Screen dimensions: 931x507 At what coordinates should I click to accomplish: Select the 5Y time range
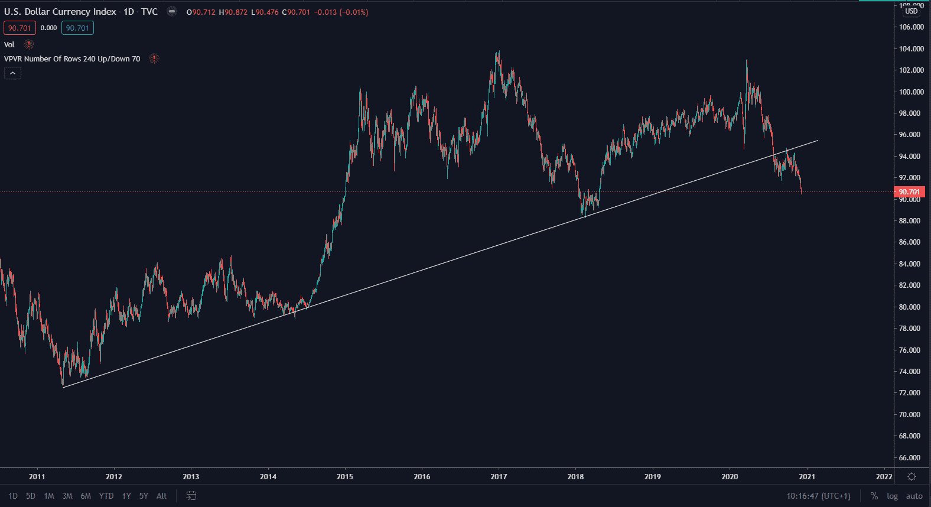coord(144,496)
